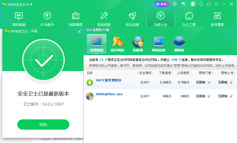237x143 pixels.
Task: Close the 360安全卫士 升级 dialog
Action: (x=79, y=32)
